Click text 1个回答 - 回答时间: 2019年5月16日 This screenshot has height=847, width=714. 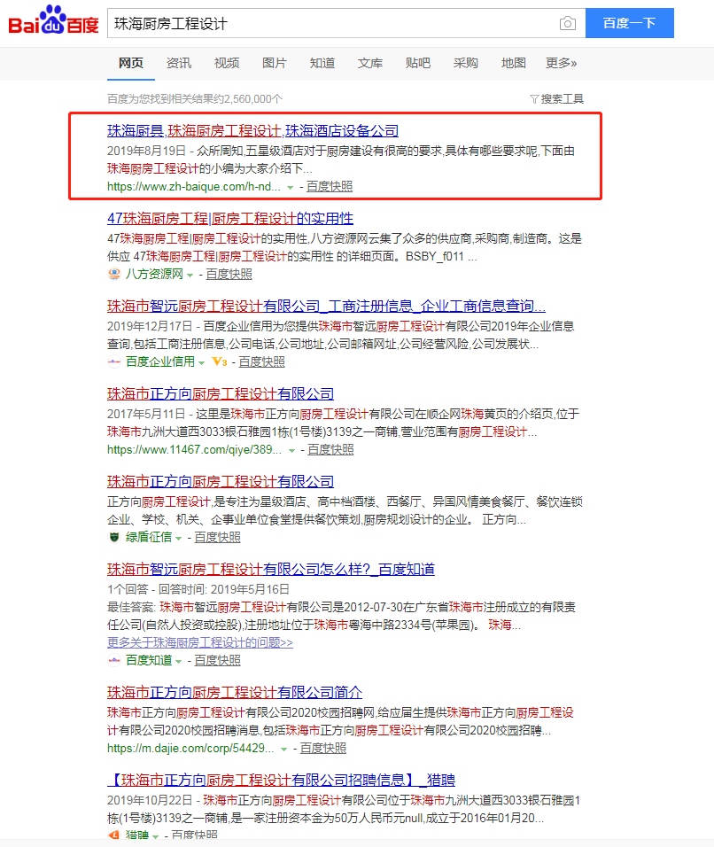[198, 589]
